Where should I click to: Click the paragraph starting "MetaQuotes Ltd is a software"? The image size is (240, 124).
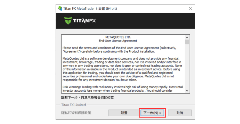pyautogui.click(x=122, y=69)
